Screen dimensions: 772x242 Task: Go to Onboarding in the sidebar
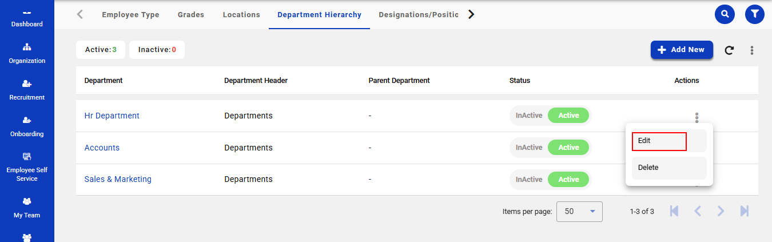click(x=27, y=126)
